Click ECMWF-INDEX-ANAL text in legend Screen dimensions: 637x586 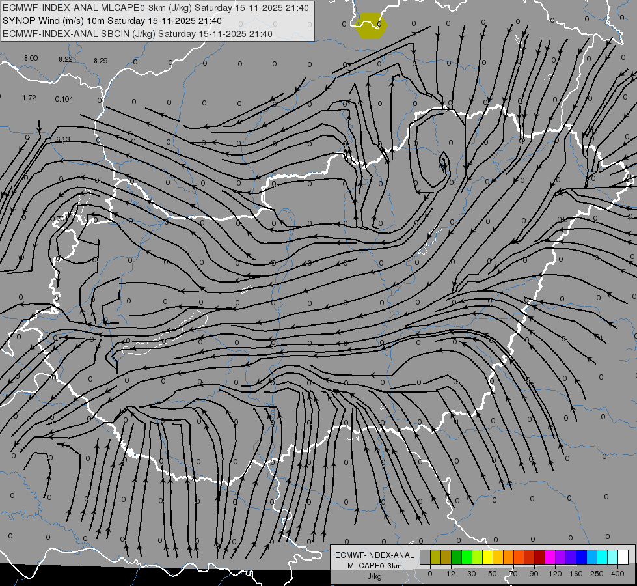pos(374,555)
